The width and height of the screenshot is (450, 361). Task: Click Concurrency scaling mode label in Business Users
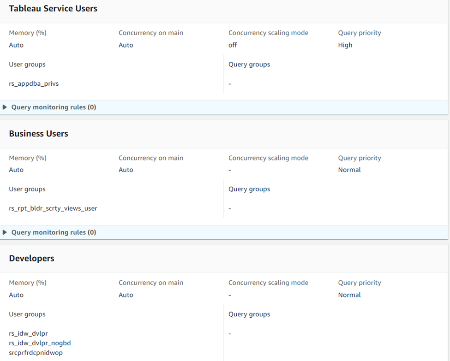tap(268, 158)
